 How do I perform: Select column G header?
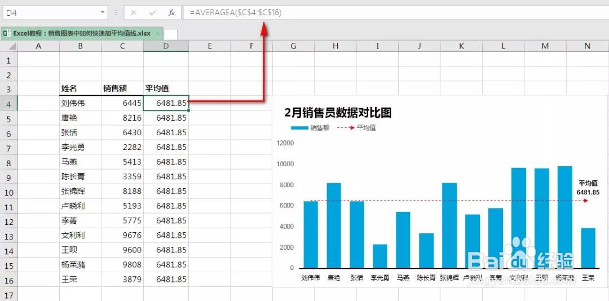[294, 46]
